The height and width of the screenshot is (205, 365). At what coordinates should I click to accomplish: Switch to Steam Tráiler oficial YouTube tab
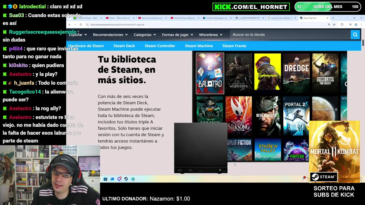(120, 18)
